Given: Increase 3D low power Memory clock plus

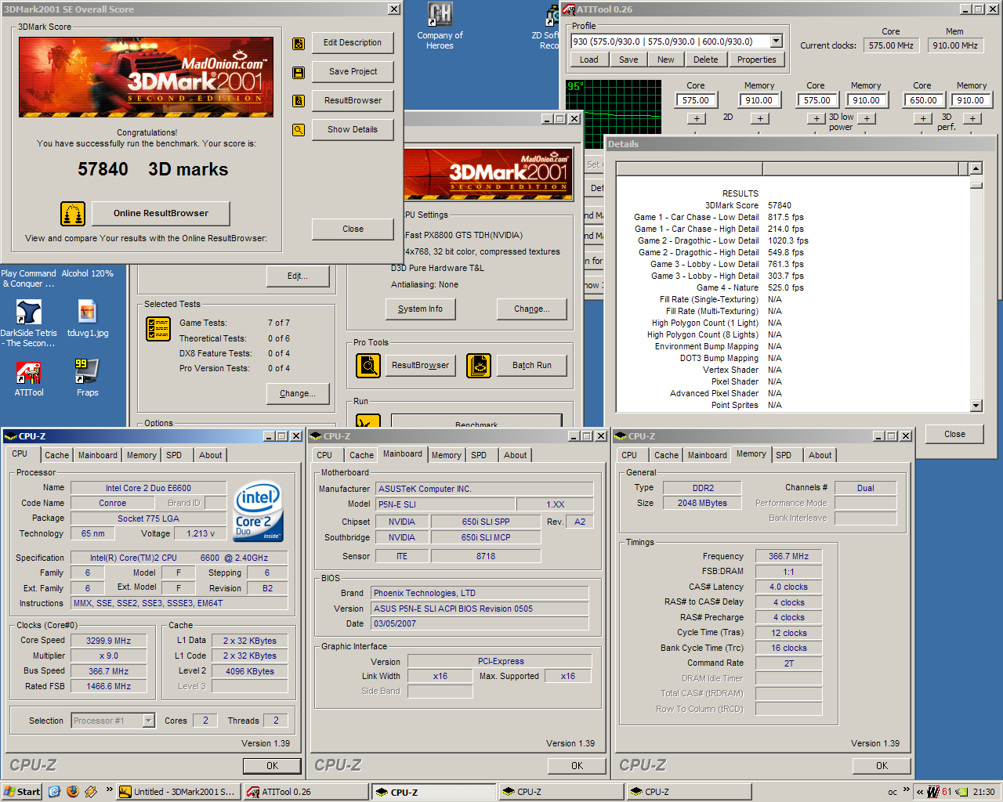Looking at the screenshot, I should tap(867, 119).
